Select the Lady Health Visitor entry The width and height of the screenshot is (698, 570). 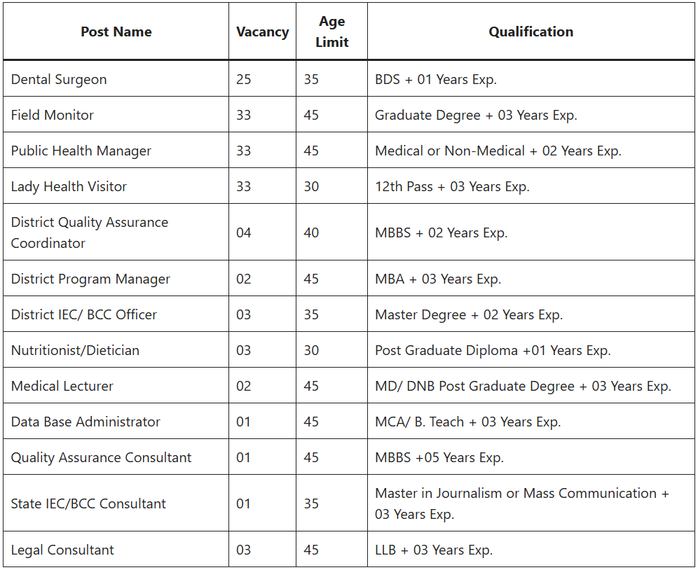coord(69,186)
